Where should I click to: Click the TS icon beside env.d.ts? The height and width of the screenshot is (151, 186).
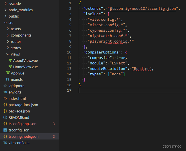click(x=5, y=92)
